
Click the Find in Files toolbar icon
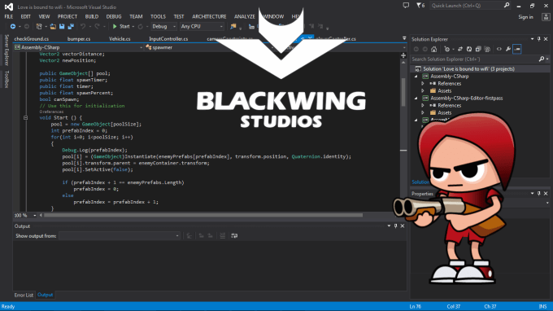click(x=233, y=27)
